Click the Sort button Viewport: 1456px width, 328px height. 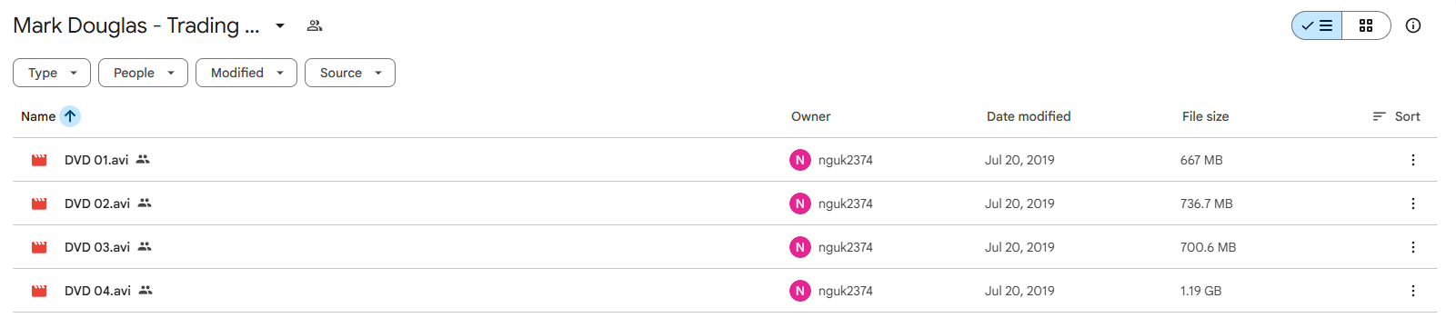(x=1396, y=116)
